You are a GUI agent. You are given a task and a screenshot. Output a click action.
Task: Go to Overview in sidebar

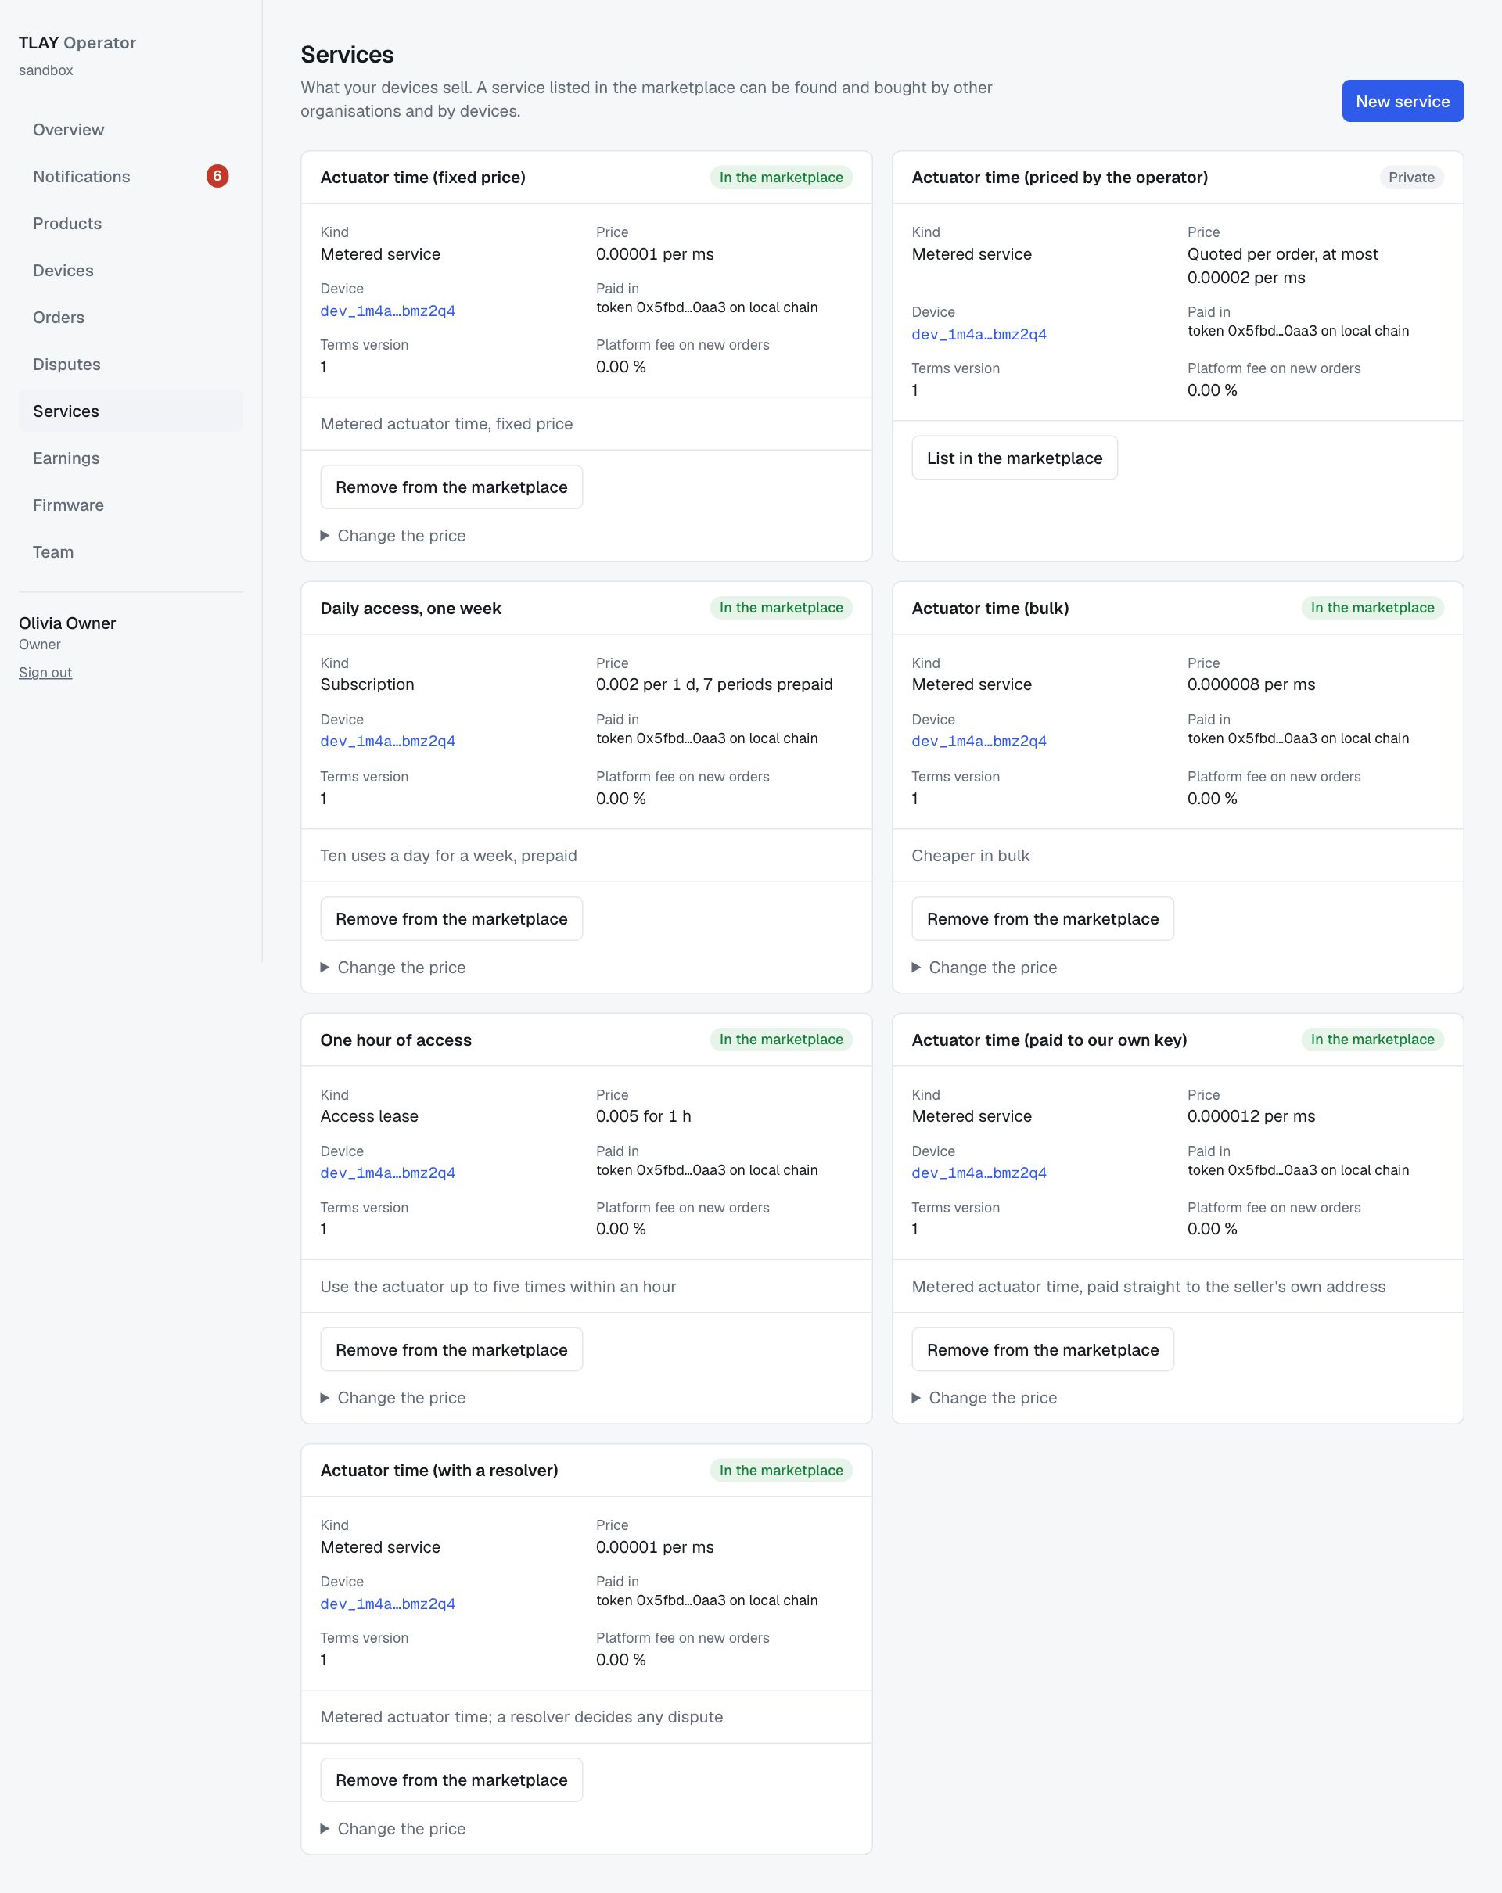[130, 130]
